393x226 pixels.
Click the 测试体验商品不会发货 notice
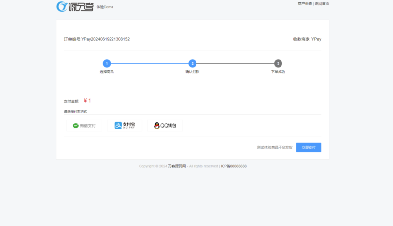(x=275, y=147)
